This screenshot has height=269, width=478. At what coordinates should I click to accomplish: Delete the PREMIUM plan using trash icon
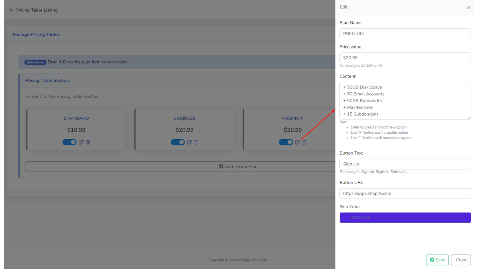(x=304, y=142)
